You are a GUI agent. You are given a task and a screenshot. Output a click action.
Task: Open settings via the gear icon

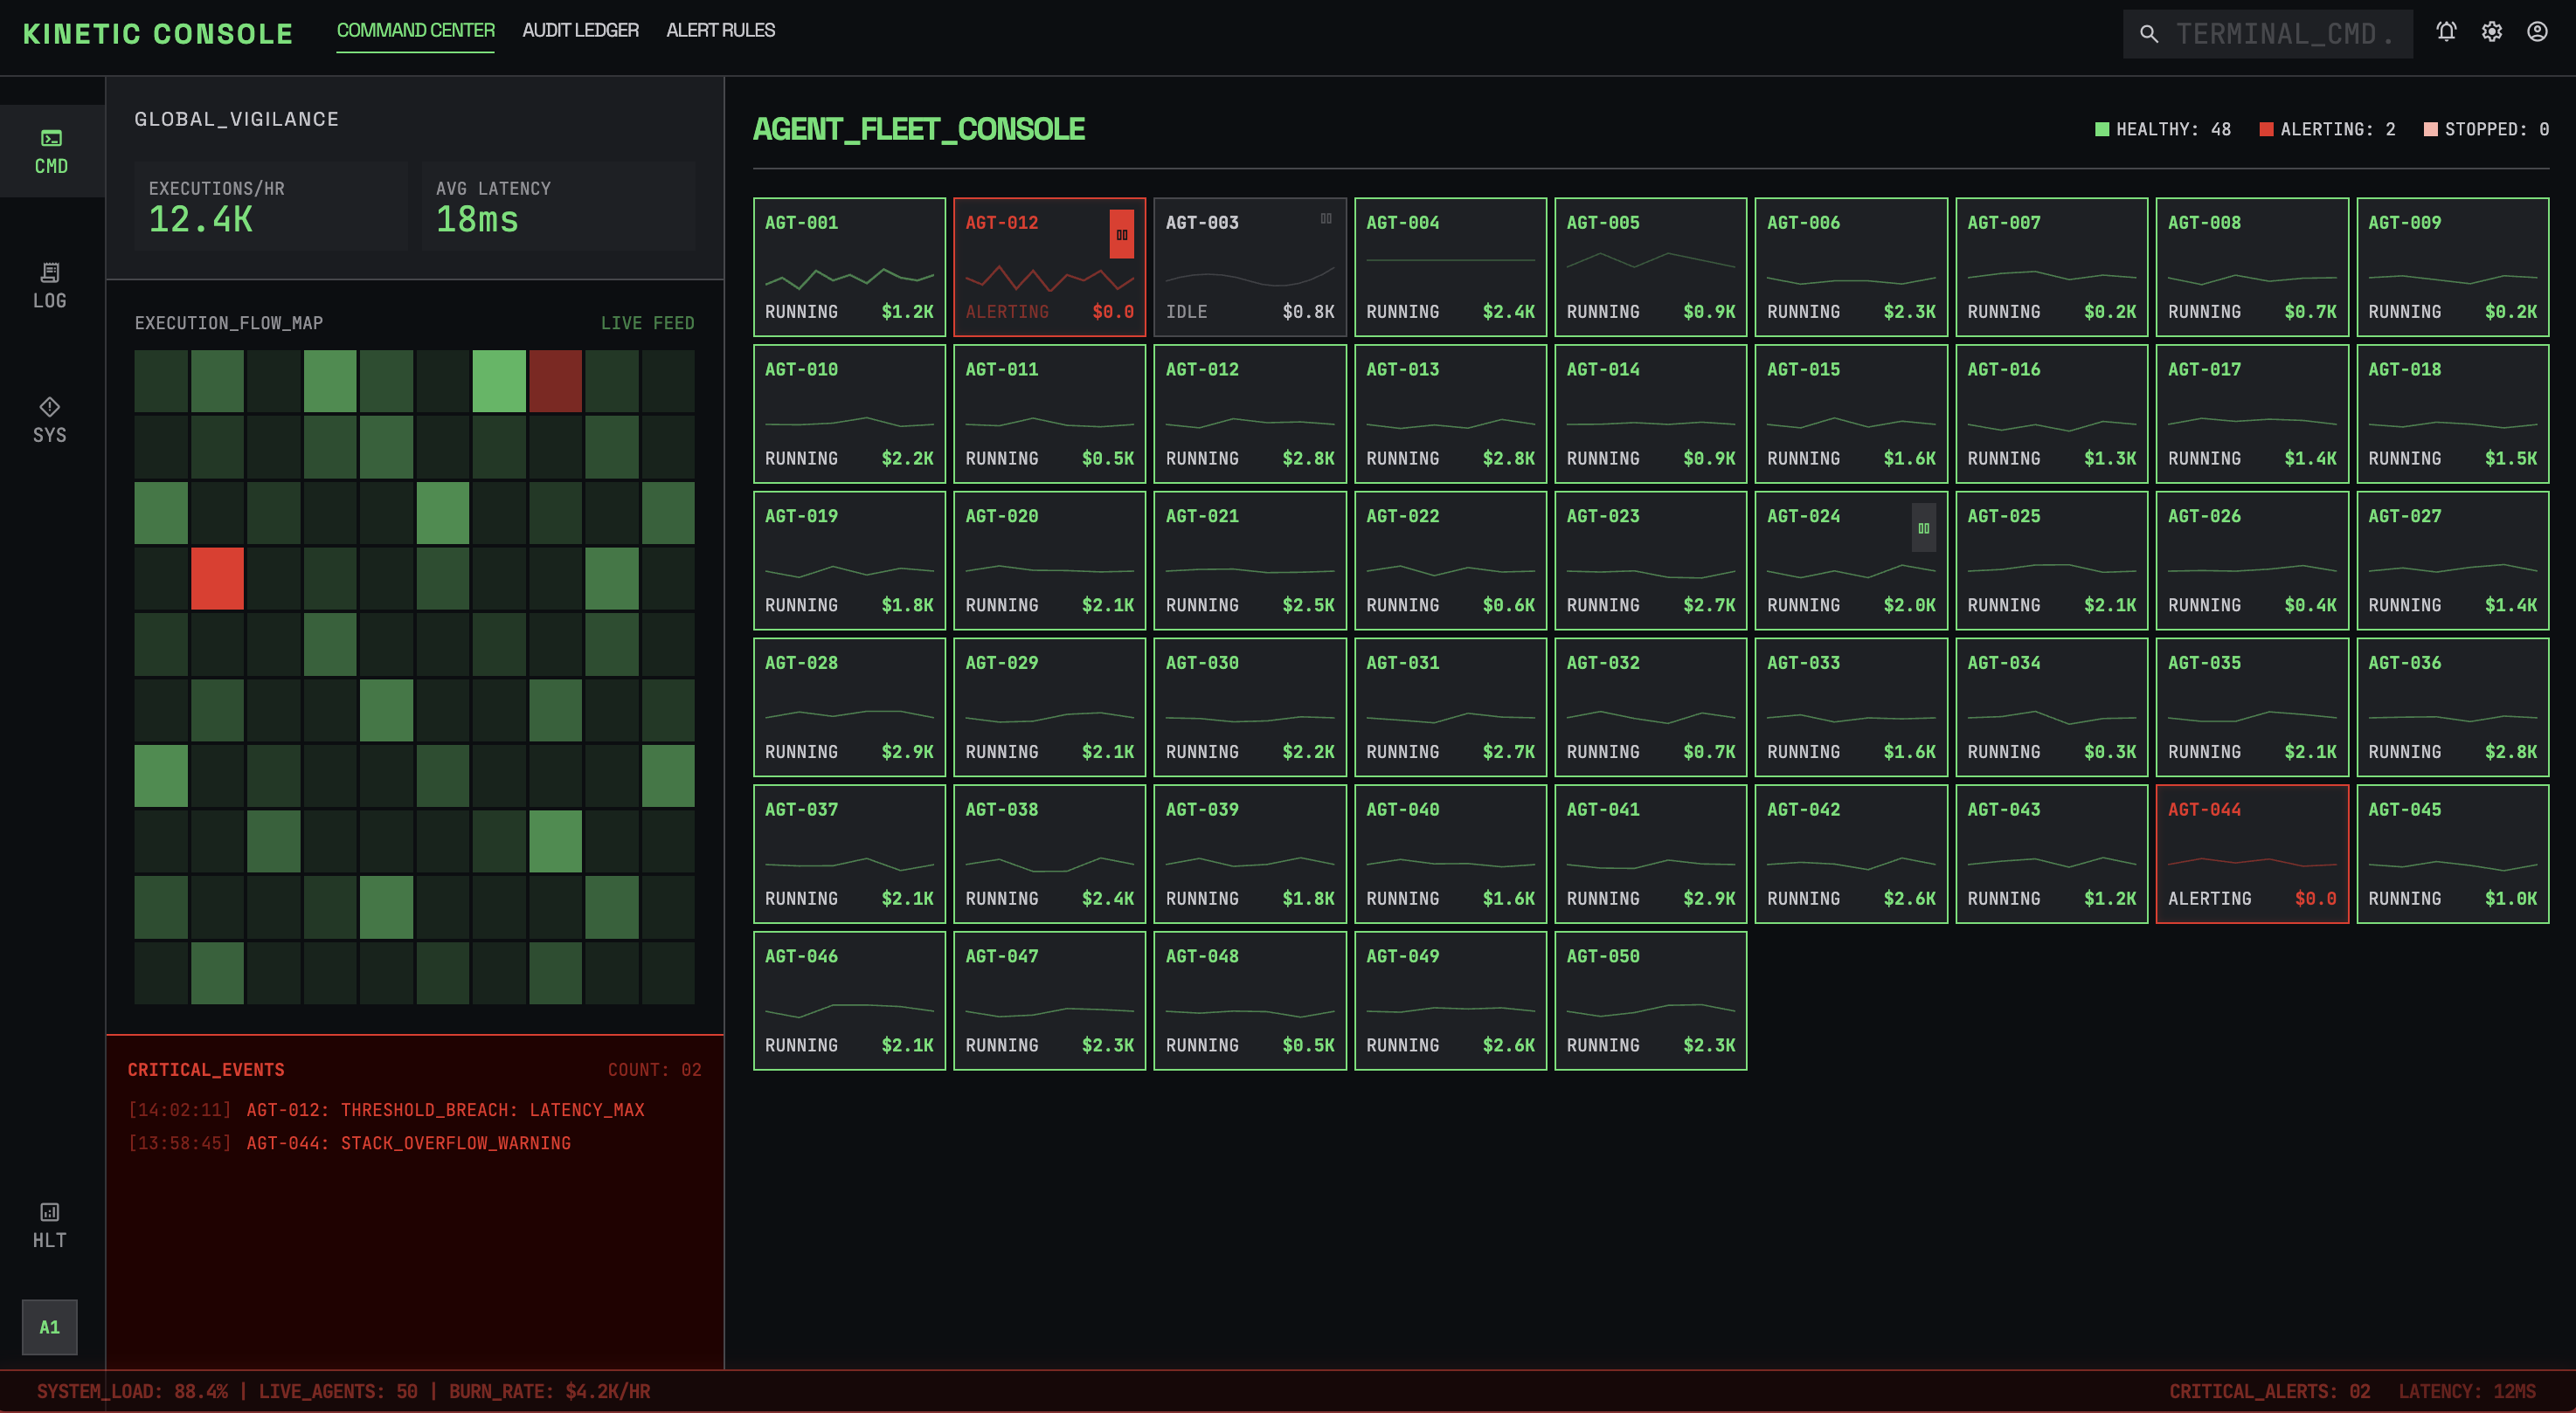point(2491,32)
